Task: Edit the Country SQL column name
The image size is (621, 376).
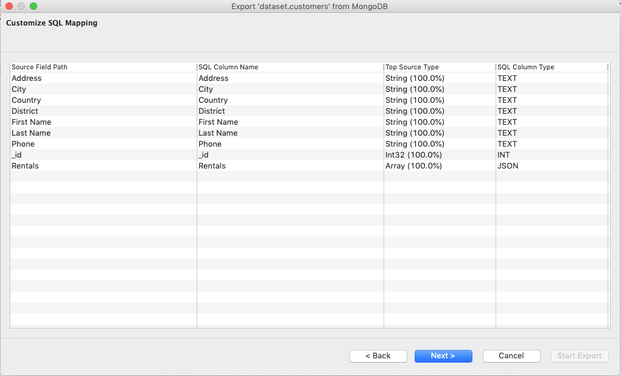Action: 290,100
